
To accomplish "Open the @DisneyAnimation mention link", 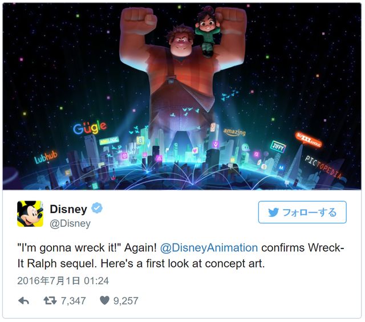I will point(209,247).
